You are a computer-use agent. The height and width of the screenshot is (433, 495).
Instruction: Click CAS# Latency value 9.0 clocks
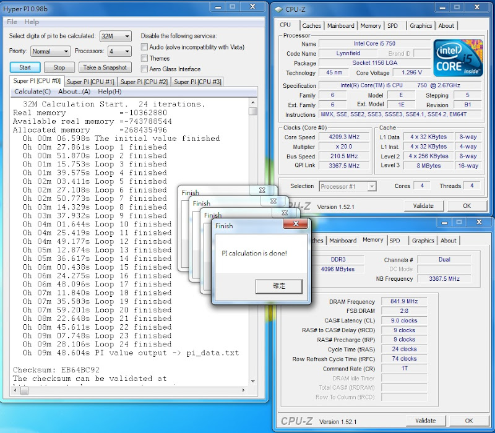coord(404,320)
